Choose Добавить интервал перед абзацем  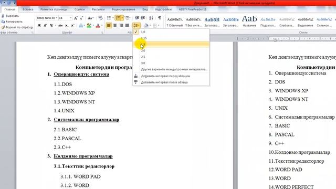171,76
